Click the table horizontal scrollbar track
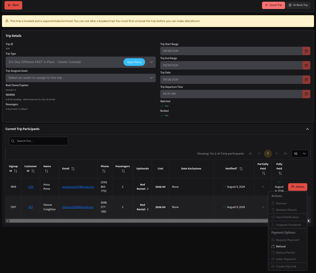Viewport: 316px width, 273px height. pyautogui.click(x=139, y=221)
